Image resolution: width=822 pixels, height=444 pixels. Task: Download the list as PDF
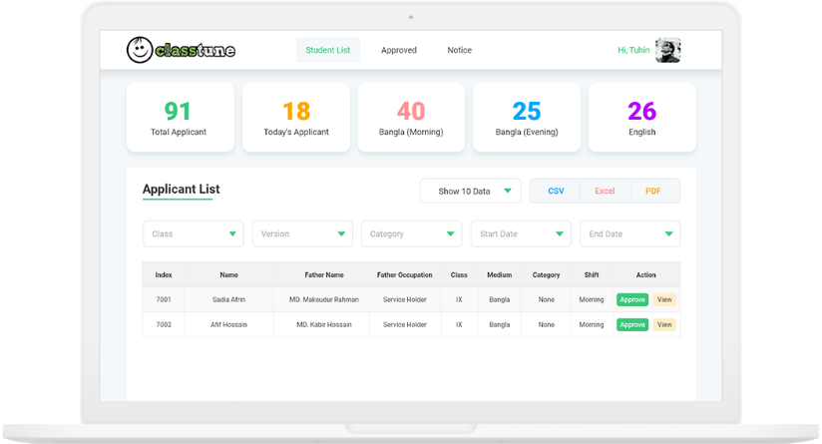pos(653,191)
